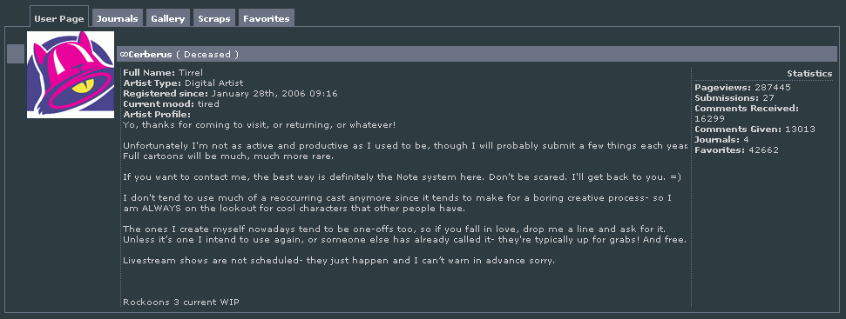The width and height of the screenshot is (846, 319).
Task: Click the pink bell cat avatar
Action: coord(71,75)
